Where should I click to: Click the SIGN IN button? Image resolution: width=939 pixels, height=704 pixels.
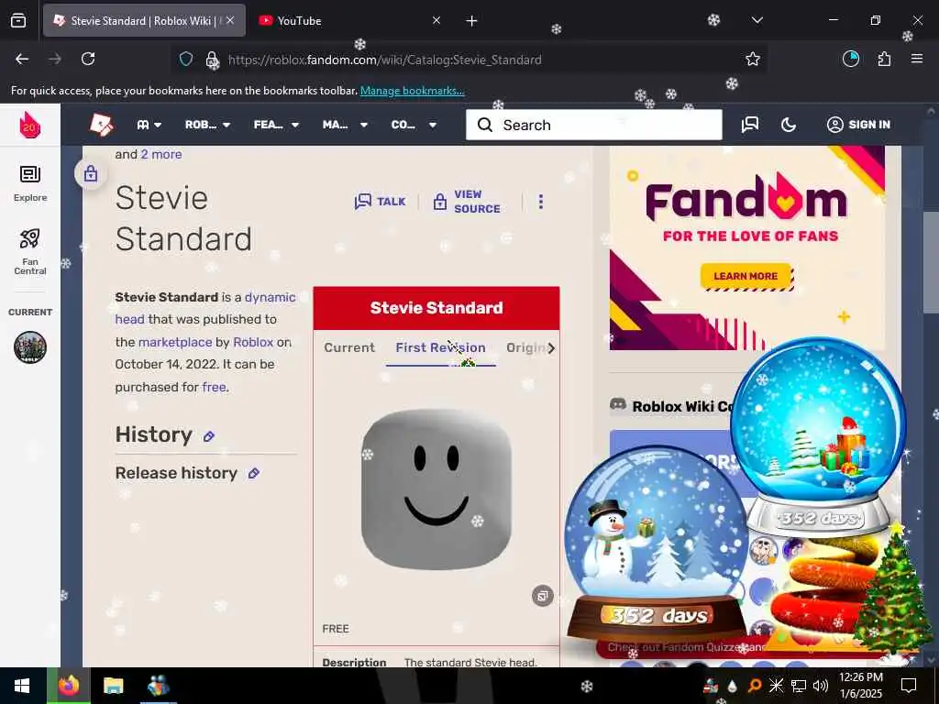click(858, 125)
